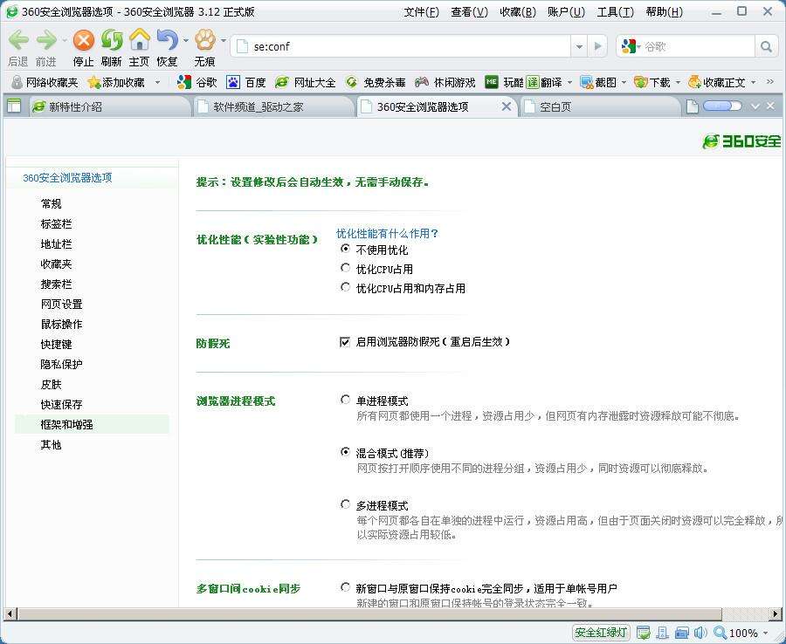The width and height of the screenshot is (786, 644).
Task: Switch to the 软件频道_驱动之家 tab
Action: click(273, 106)
